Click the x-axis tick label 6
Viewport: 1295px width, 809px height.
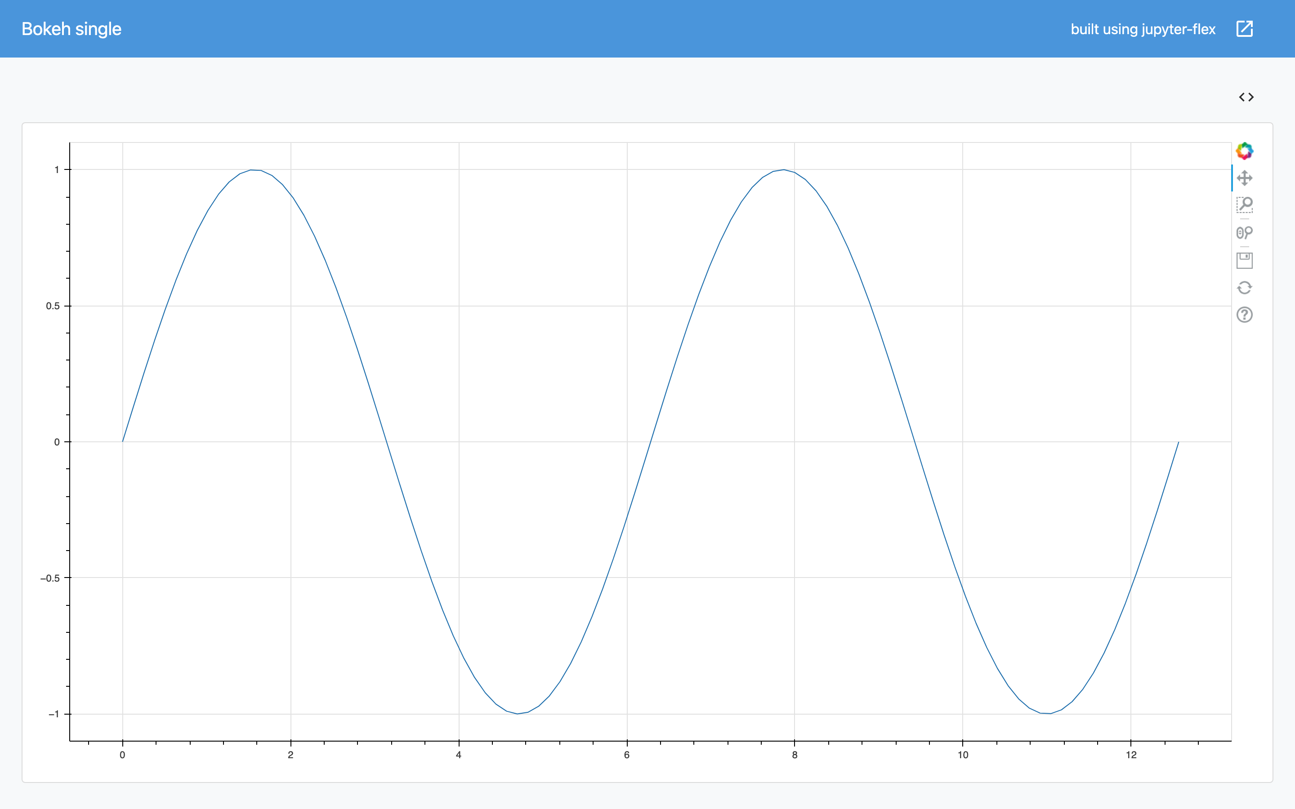pyautogui.click(x=627, y=755)
